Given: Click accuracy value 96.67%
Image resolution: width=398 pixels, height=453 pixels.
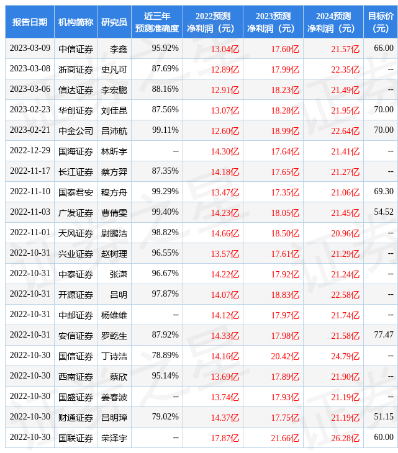Looking at the screenshot, I should point(165,274).
